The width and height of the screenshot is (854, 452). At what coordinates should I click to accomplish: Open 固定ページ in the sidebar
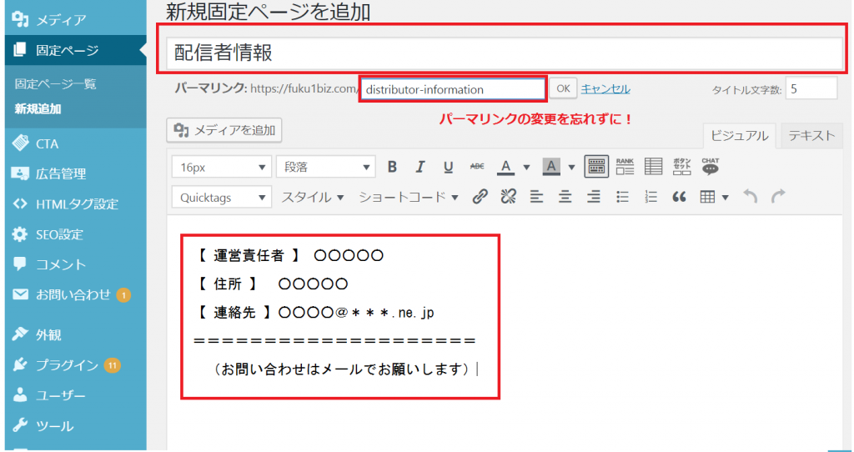75,50
